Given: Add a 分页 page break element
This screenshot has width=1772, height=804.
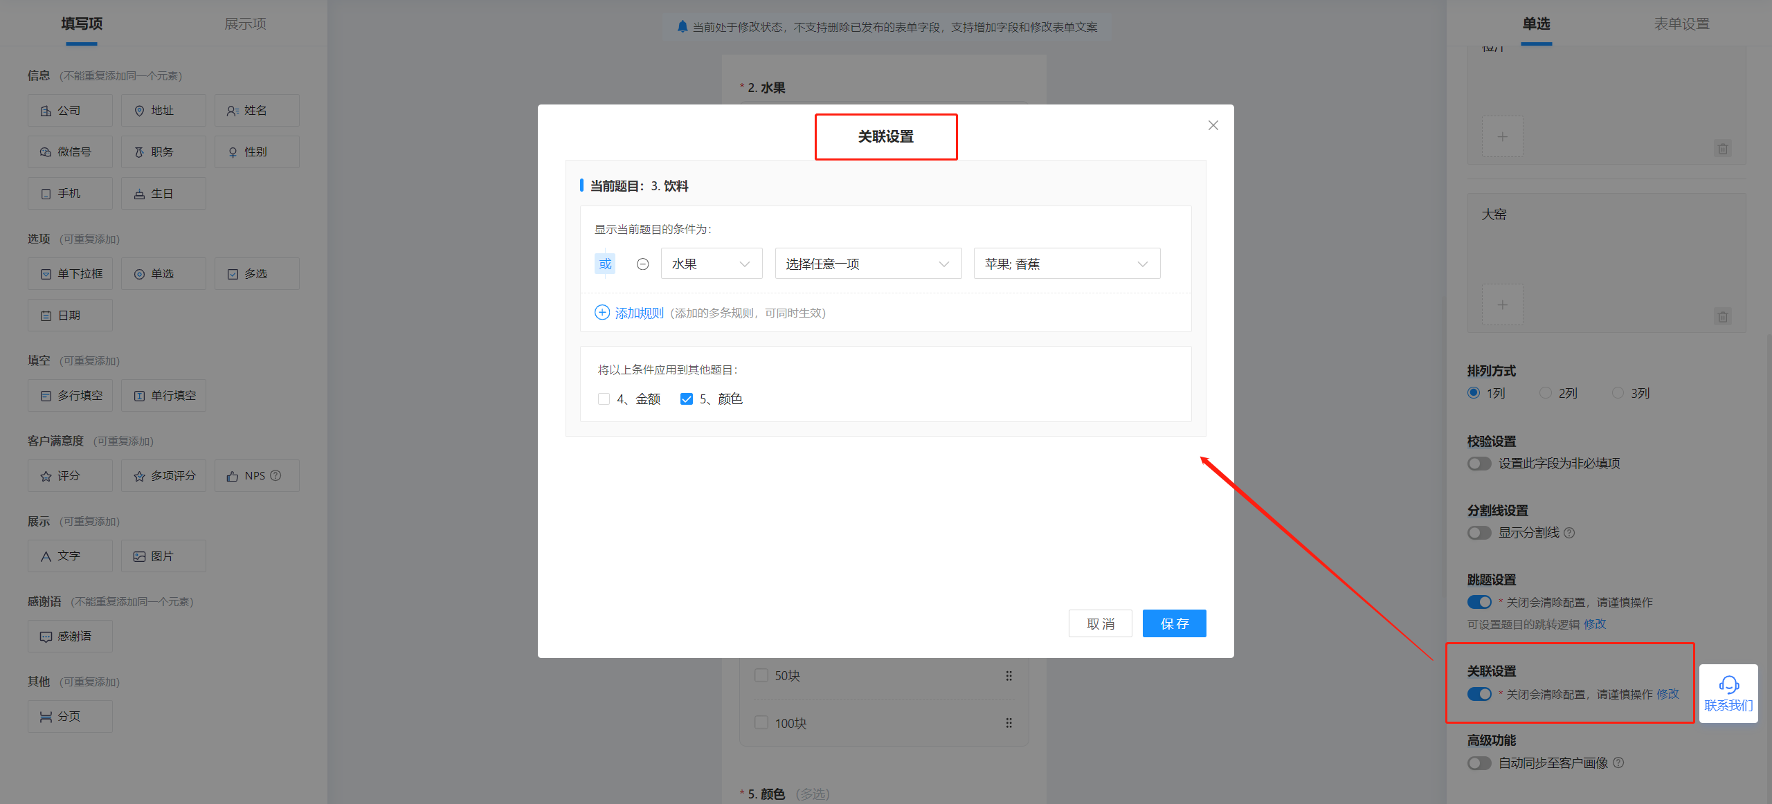Looking at the screenshot, I should pos(70,717).
